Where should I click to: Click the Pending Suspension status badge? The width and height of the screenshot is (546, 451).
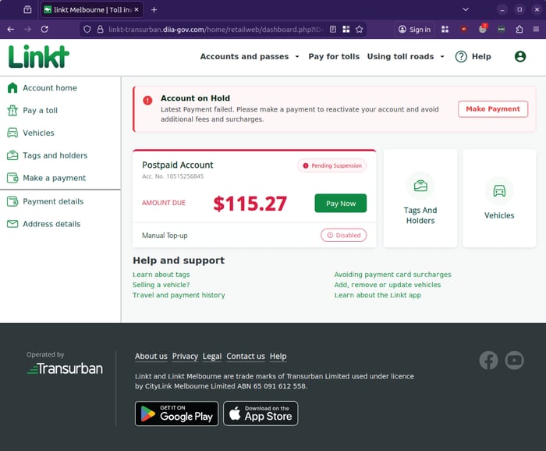tap(331, 165)
